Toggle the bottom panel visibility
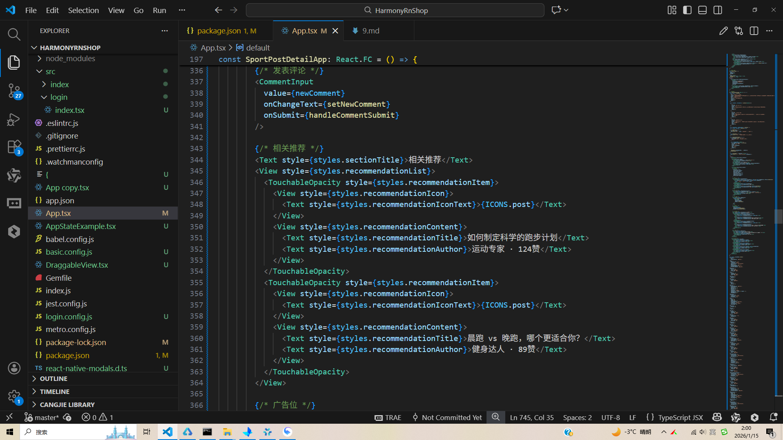 [702, 10]
